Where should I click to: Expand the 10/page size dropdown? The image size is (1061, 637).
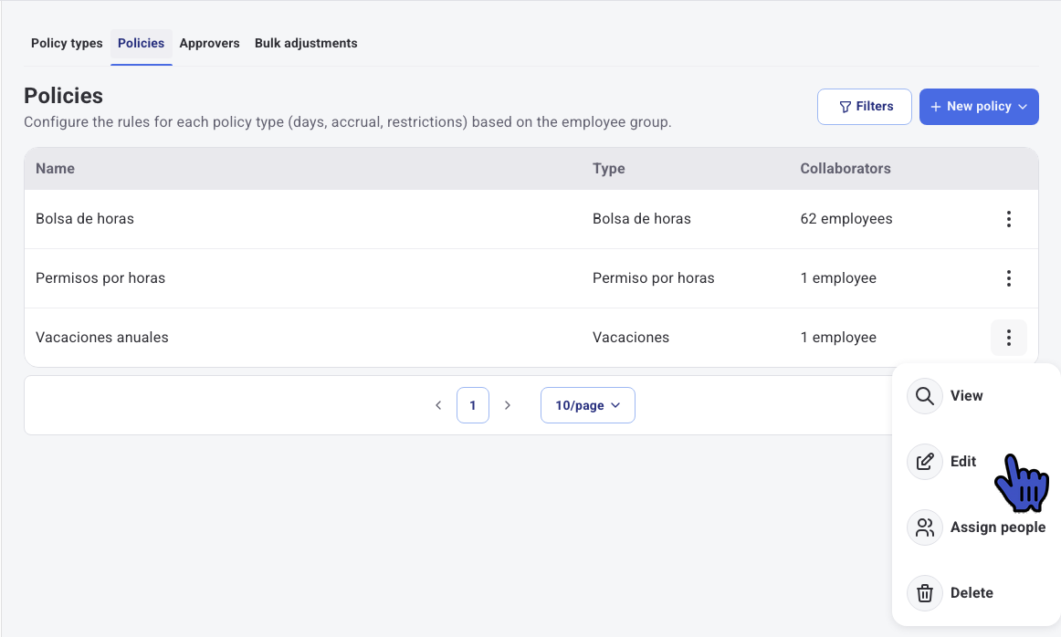click(x=587, y=406)
